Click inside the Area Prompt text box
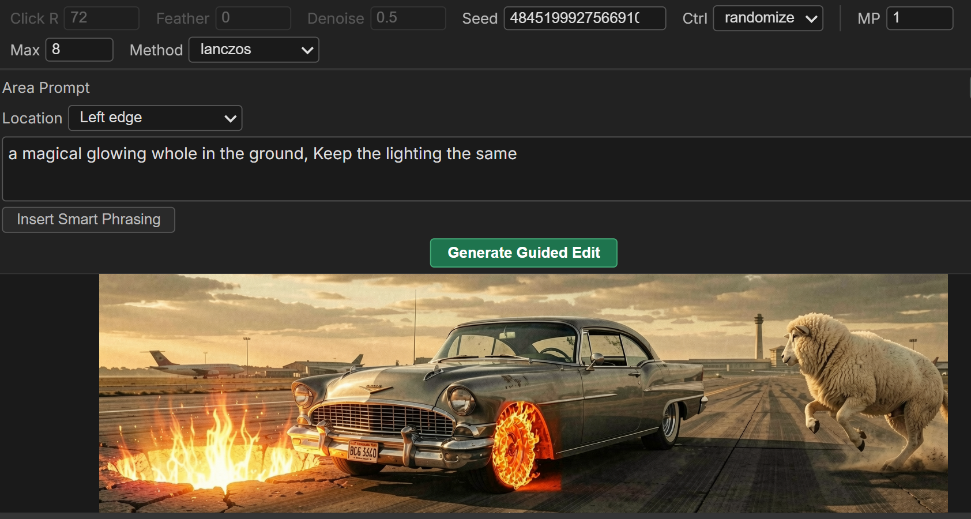971x519 pixels. click(487, 169)
